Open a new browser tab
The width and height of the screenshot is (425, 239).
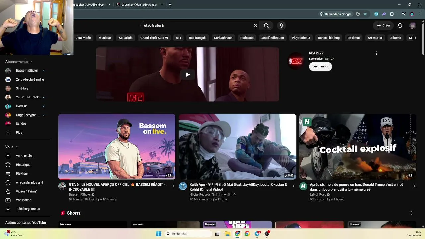click(x=170, y=5)
